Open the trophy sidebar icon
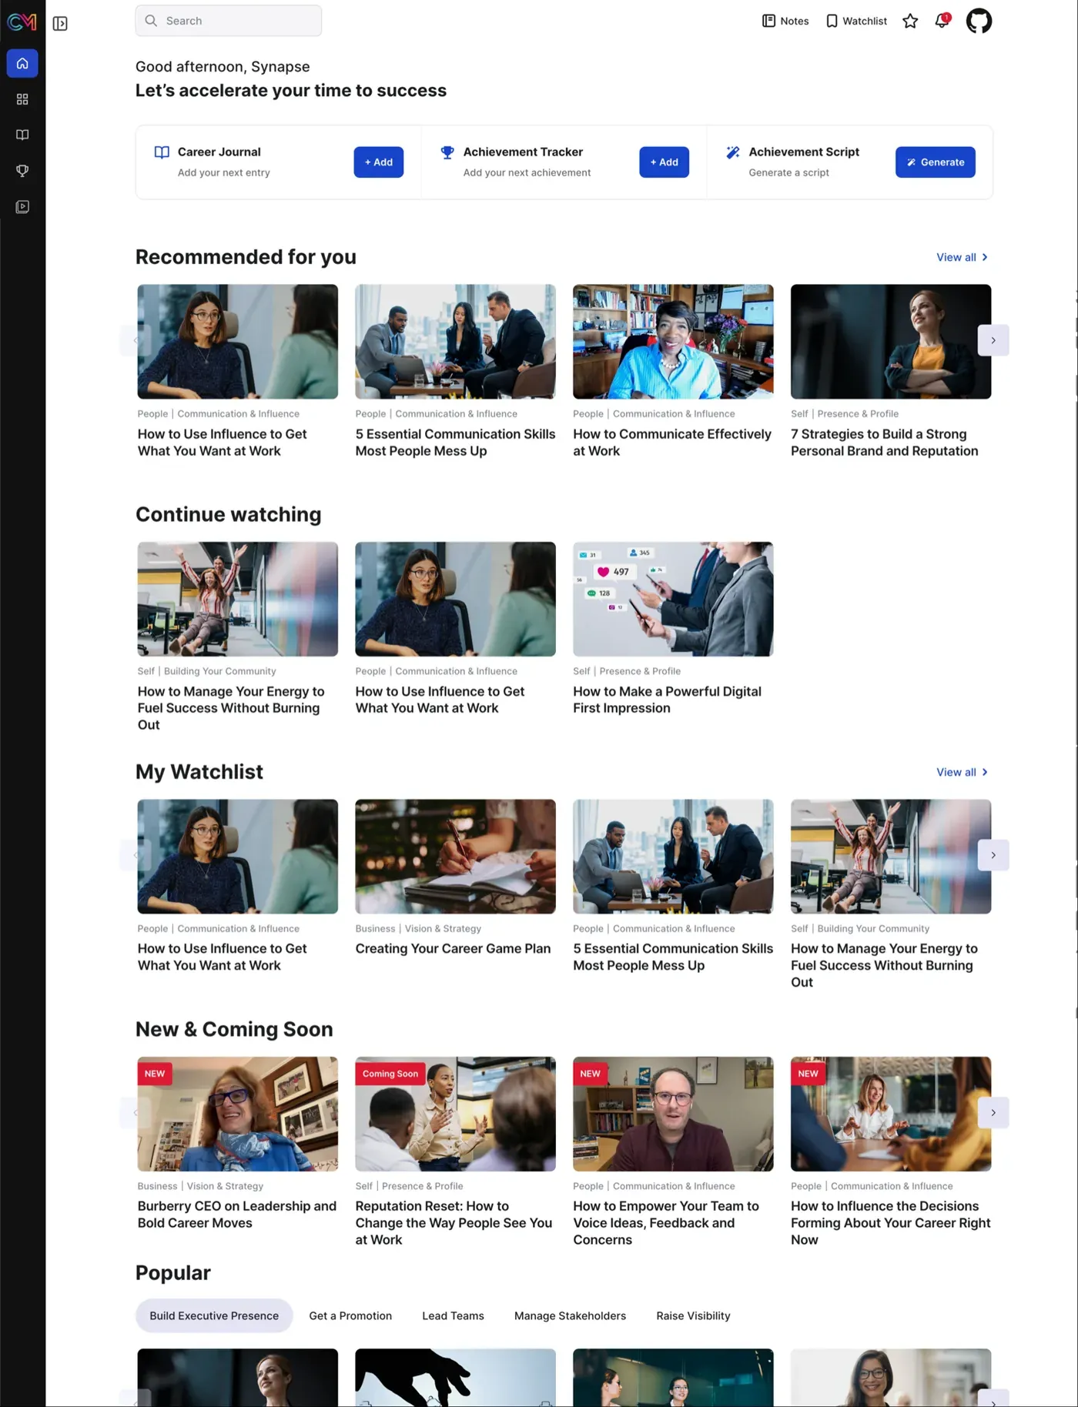1078x1407 pixels. pyautogui.click(x=22, y=171)
